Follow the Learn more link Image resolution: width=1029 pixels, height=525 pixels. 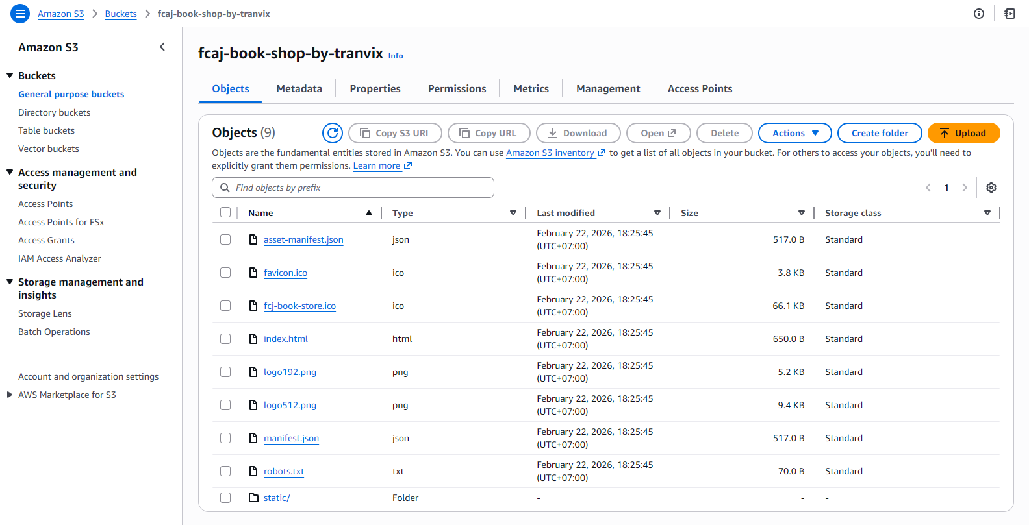point(383,166)
